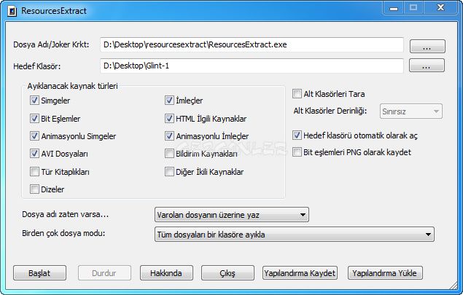Uncheck HTML İlgili Kaynaklar

tap(169, 119)
